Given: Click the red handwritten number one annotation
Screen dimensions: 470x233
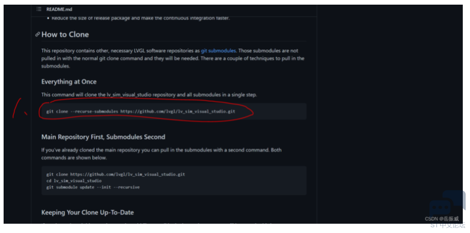Looking at the screenshot, I should [19, 108].
